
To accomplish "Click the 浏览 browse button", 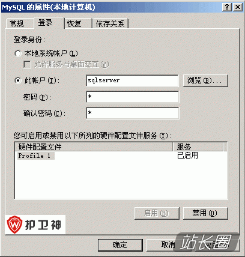I will pyautogui.click(x=205, y=80).
